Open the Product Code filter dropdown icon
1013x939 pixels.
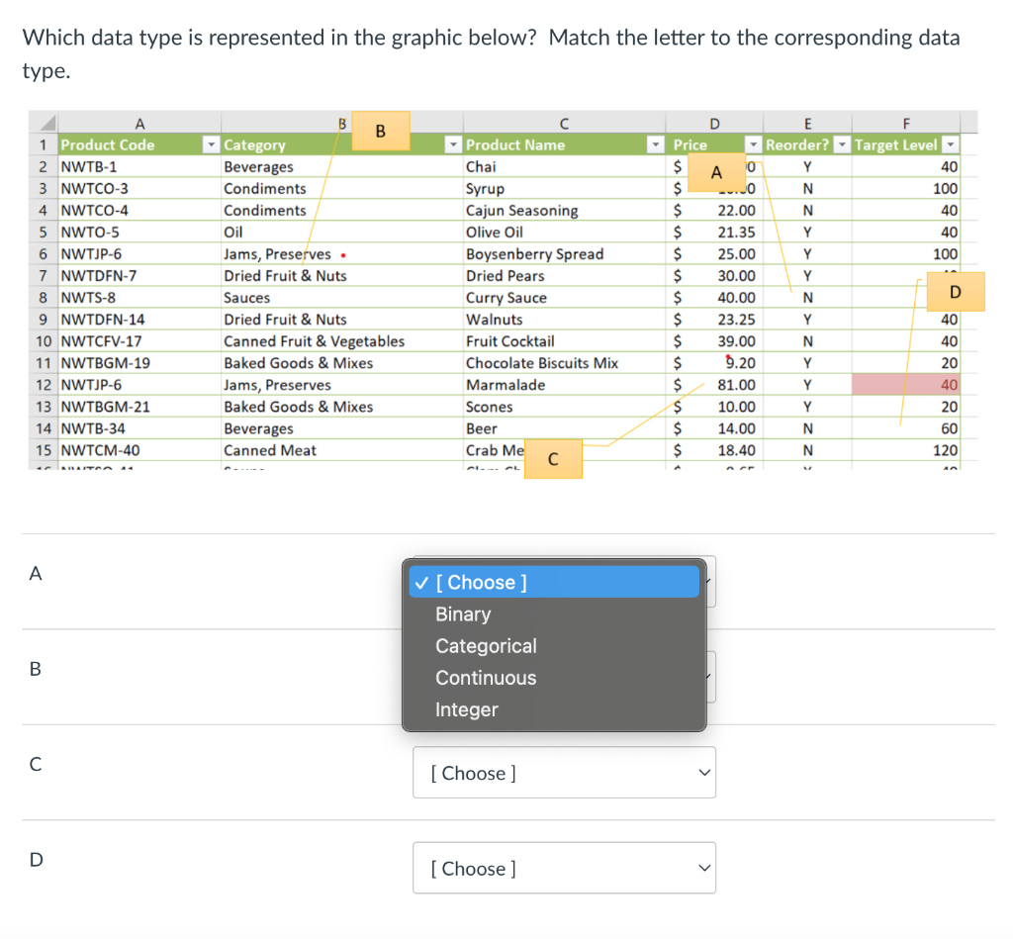point(210,144)
